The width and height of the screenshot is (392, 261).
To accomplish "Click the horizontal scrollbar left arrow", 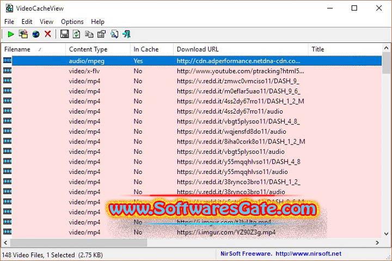I will coord(5,243).
